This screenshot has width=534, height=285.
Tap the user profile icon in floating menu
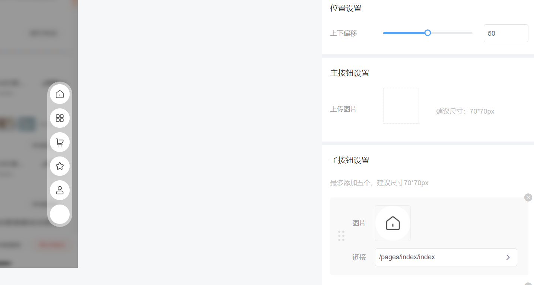[60, 190]
